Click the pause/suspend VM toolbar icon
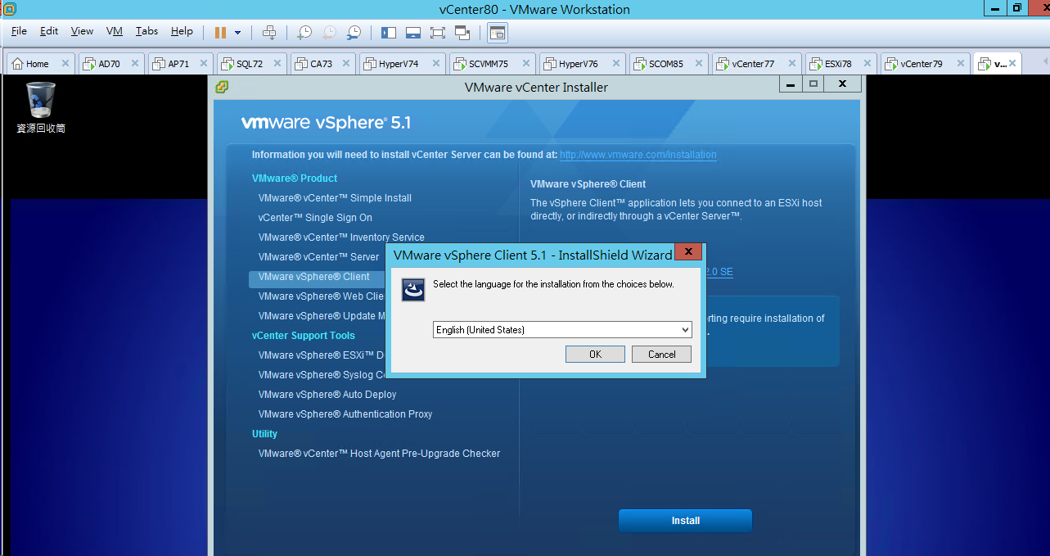This screenshot has width=1050, height=556. click(220, 33)
